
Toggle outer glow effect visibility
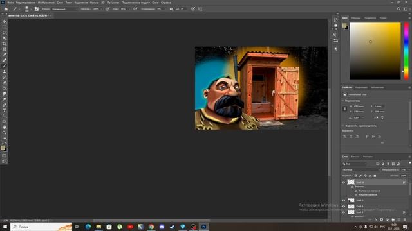(x=356, y=195)
